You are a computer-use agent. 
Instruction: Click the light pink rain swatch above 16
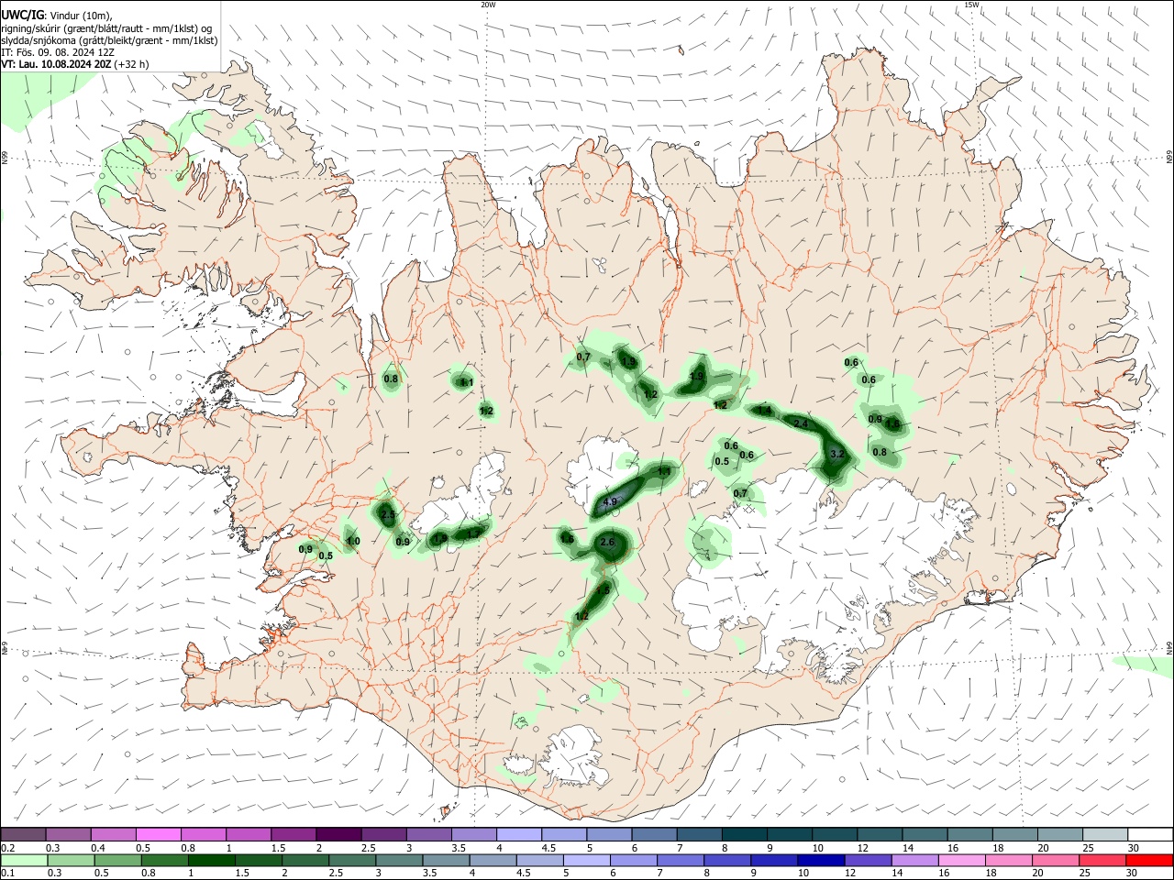click(960, 860)
